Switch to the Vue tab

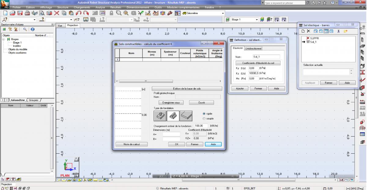click(x=60, y=26)
